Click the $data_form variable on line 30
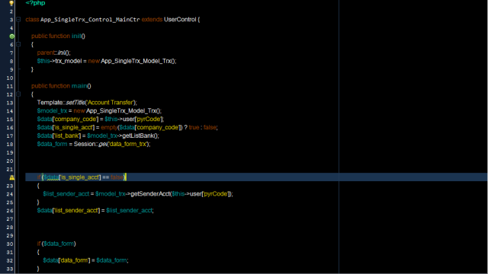488x274 pixels. pyautogui.click(x=59, y=244)
